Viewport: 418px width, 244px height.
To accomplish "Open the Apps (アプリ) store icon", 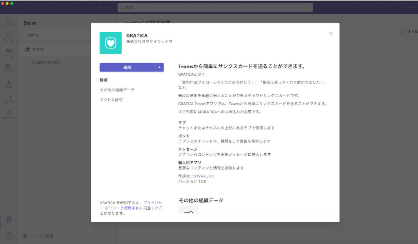I will [x=8, y=219].
